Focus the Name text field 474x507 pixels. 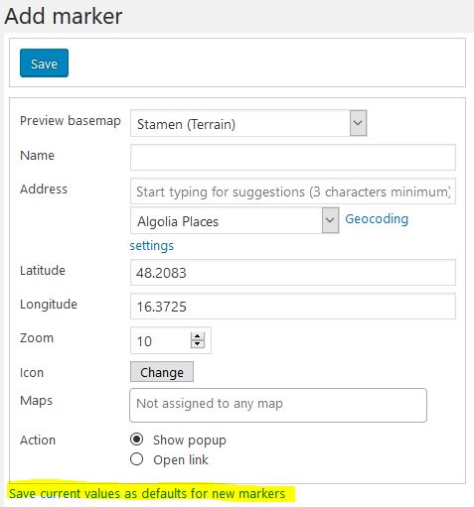[x=293, y=157]
